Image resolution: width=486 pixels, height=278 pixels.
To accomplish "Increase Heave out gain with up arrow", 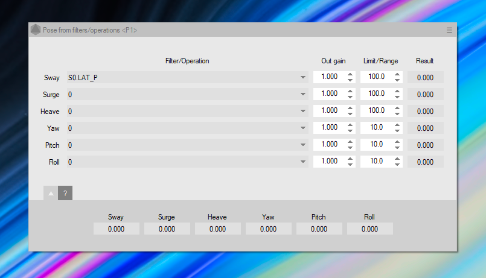I will point(350,108).
